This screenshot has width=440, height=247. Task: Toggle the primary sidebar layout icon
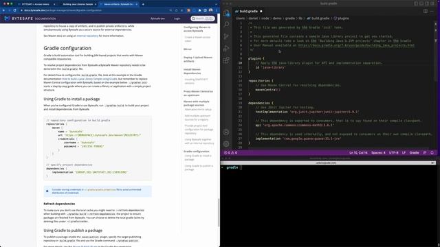coord(416,3)
